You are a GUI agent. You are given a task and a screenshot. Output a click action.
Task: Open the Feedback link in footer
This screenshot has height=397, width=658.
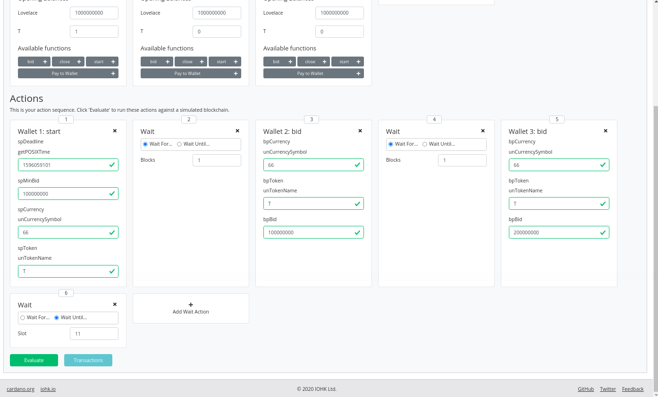(633, 389)
